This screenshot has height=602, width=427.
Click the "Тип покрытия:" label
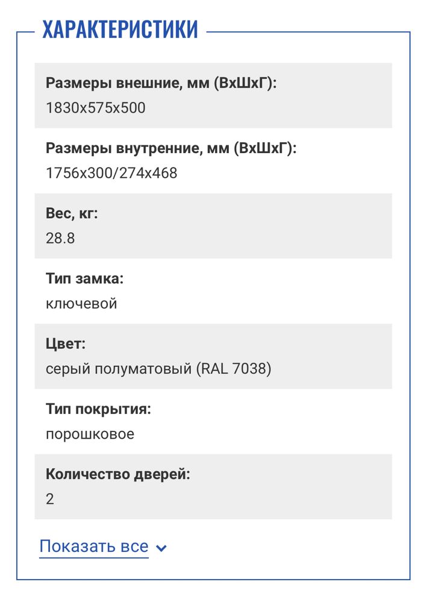[x=98, y=409]
